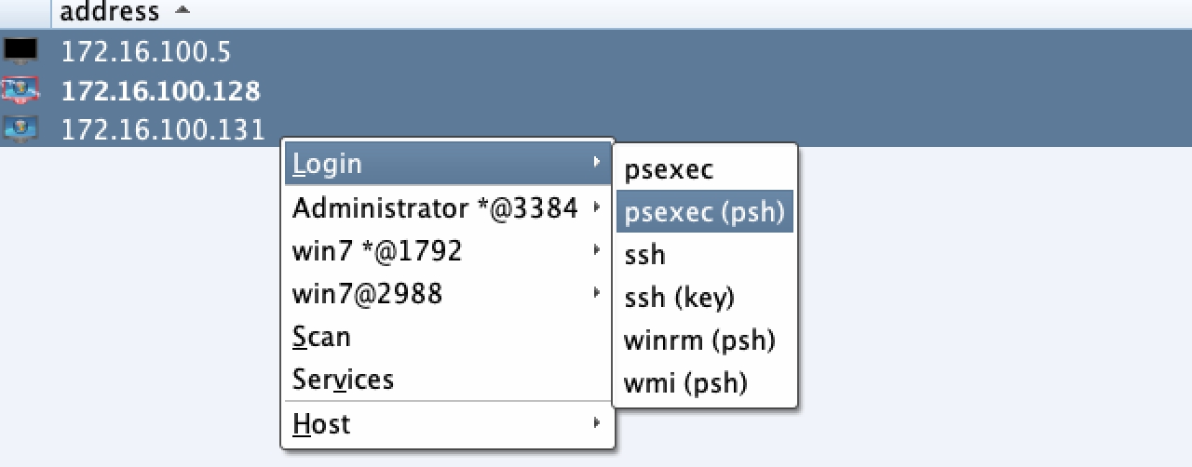This screenshot has width=1192, height=467.
Task: Click the black monitor icon for 172.16.100.5
Action: tap(20, 50)
